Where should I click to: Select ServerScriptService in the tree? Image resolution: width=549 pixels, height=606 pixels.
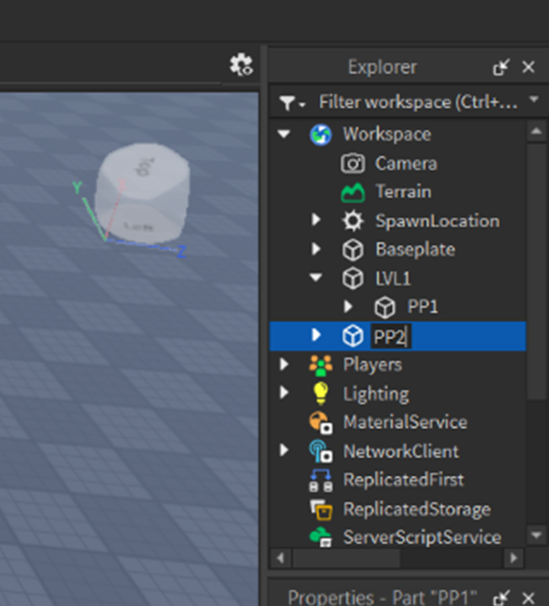[x=422, y=538]
